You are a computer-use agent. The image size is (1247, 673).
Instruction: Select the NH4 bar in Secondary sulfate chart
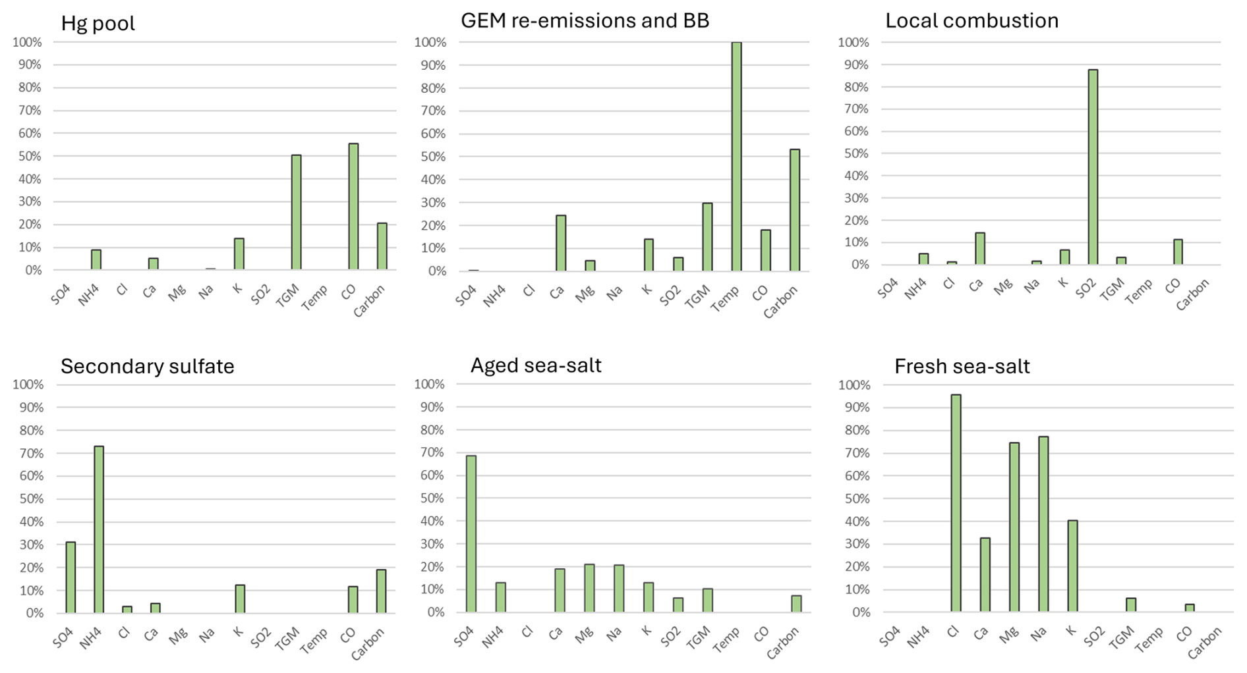(x=99, y=529)
